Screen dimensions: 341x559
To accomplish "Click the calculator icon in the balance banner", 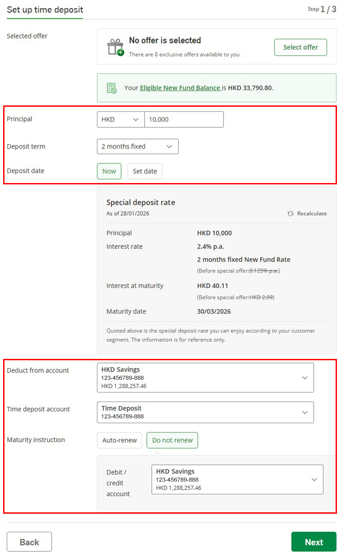I will 112,88.
